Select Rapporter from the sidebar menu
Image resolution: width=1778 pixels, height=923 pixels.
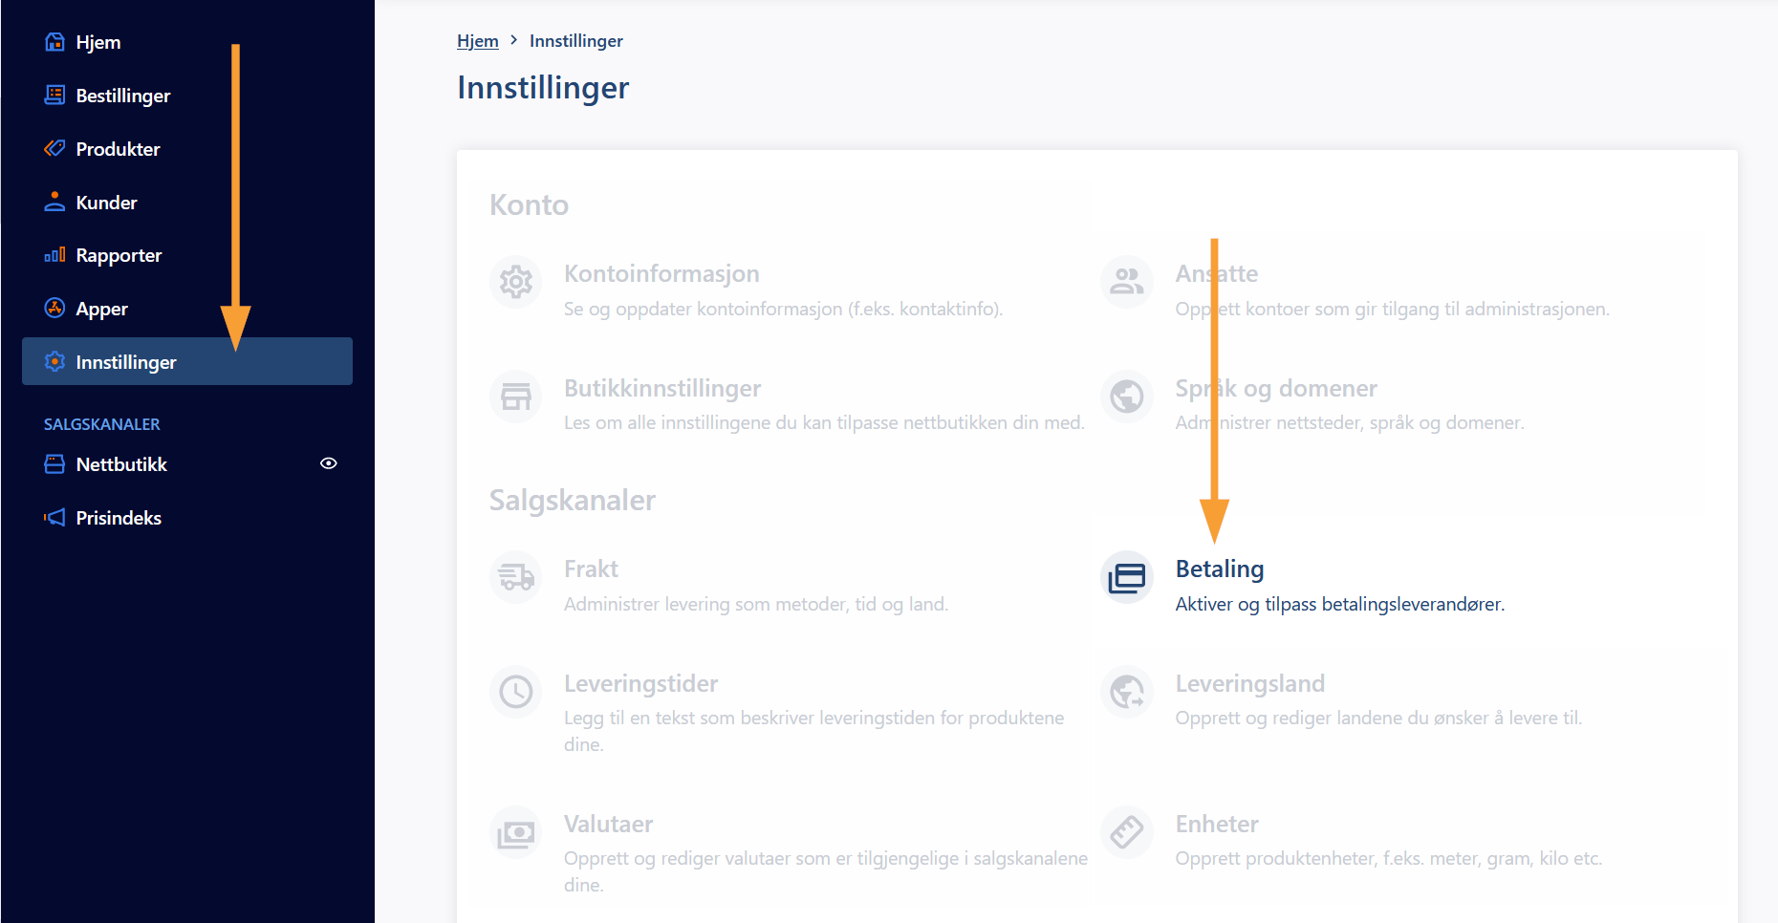click(119, 255)
